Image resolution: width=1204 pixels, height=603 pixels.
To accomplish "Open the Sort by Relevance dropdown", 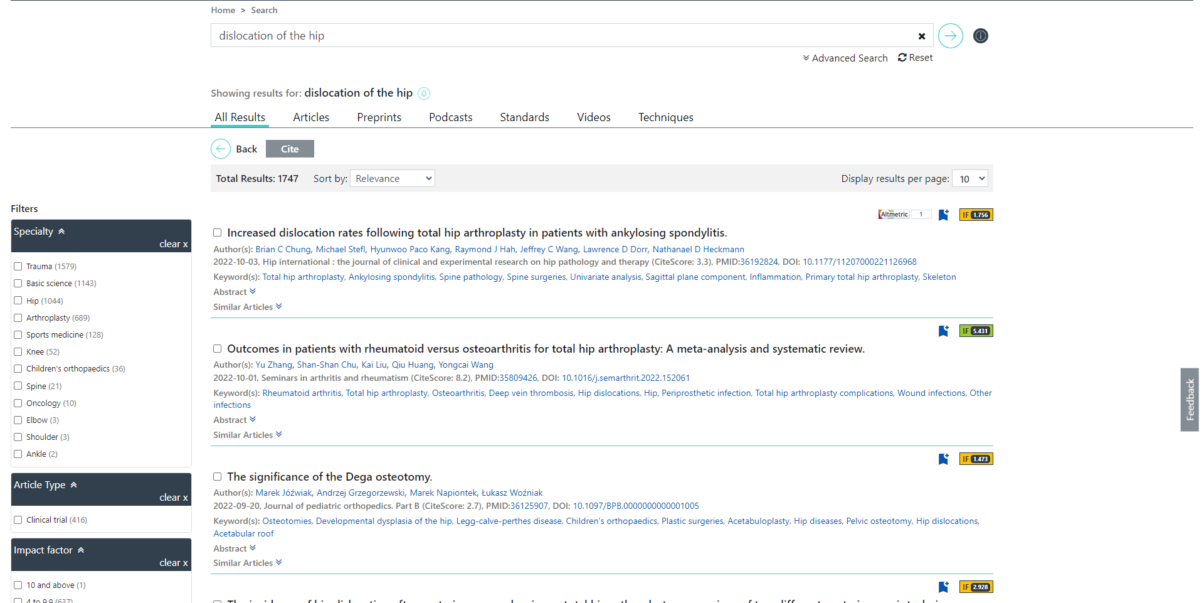I will pos(393,179).
